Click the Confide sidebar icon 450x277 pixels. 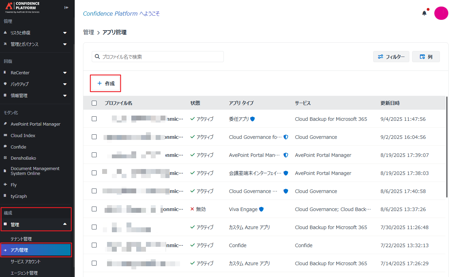point(5,147)
